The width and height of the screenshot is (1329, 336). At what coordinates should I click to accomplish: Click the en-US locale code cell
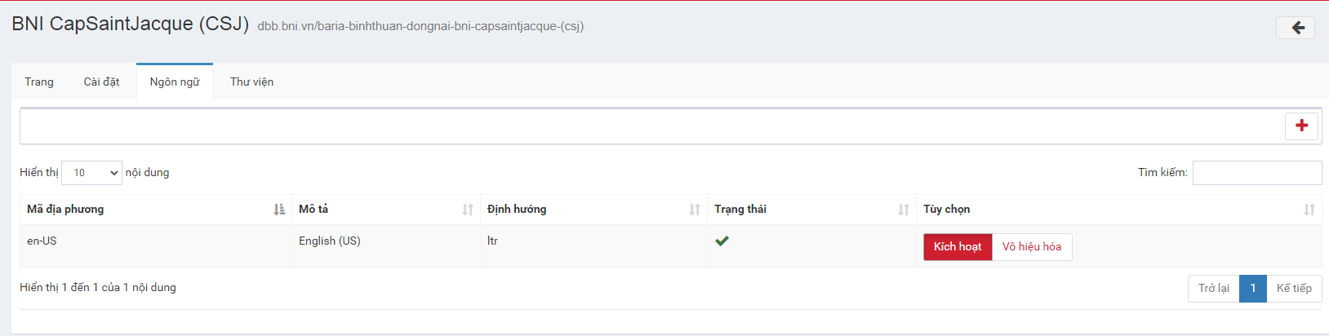(x=42, y=241)
